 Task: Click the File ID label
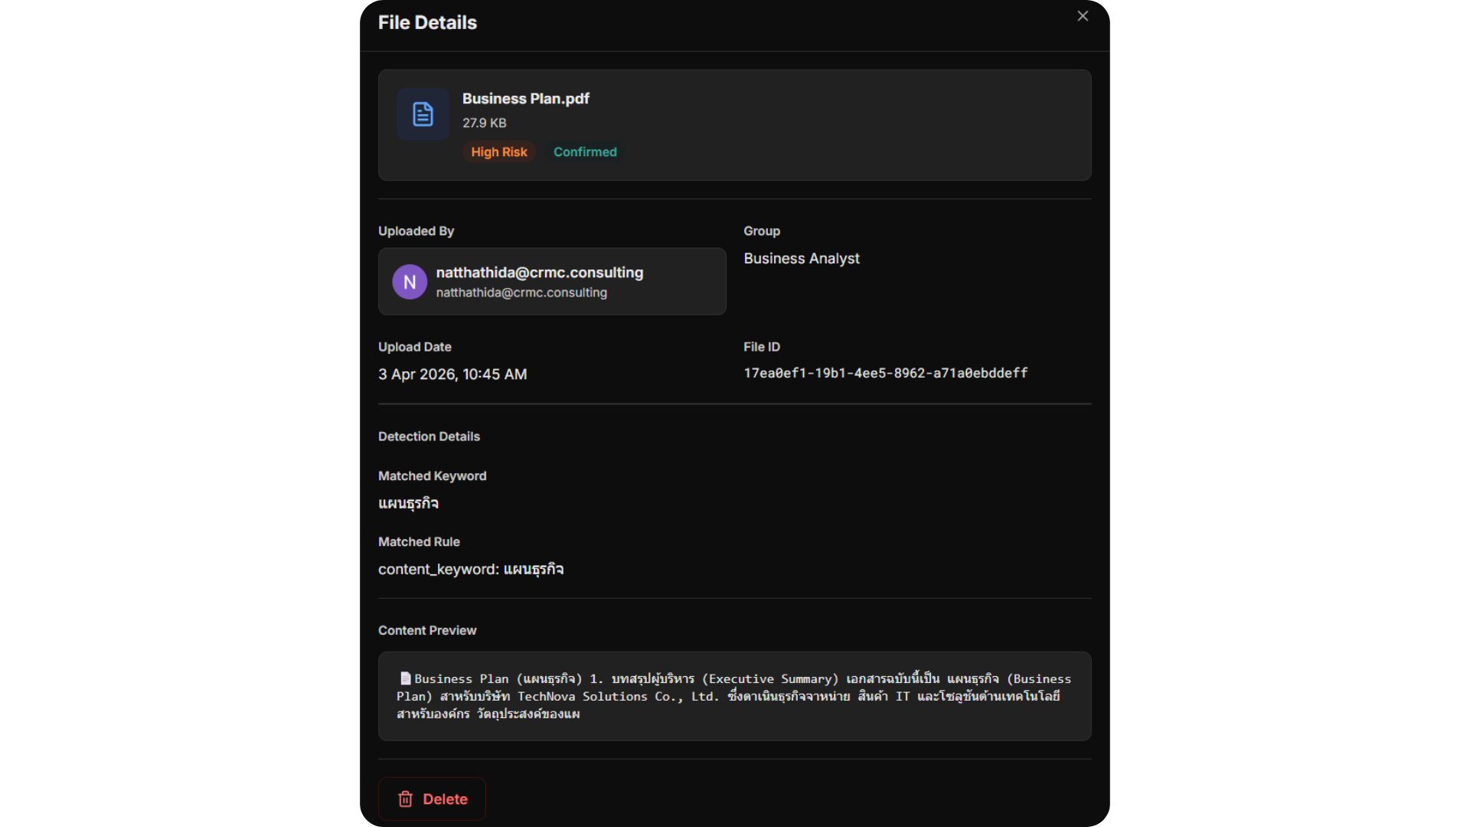pyautogui.click(x=762, y=347)
